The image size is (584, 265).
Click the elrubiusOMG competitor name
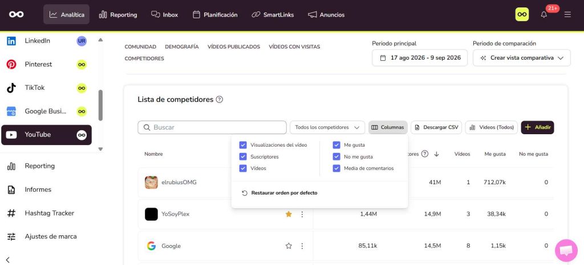(x=179, y=182)
